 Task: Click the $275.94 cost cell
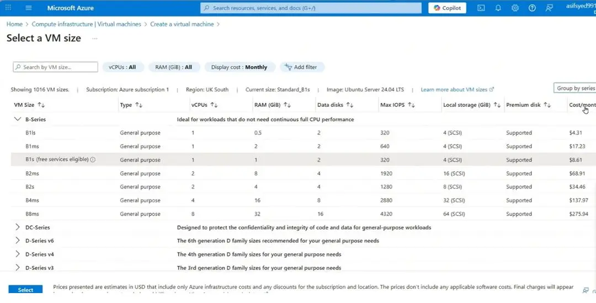578,214
